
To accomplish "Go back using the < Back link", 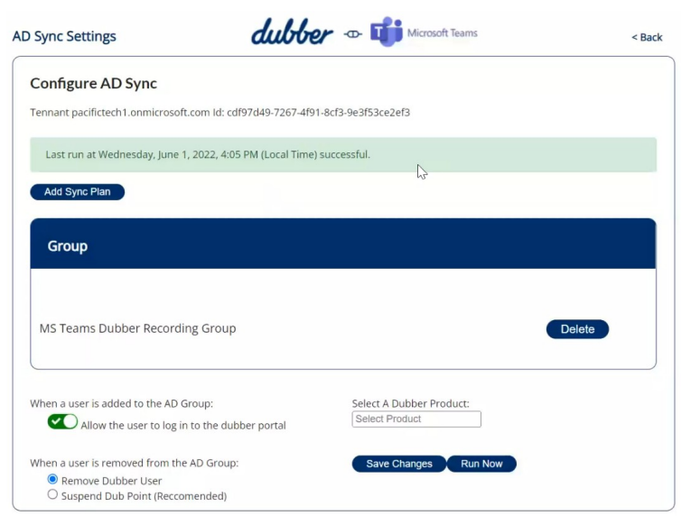I will pyautogui.click(x=647, y=37).
